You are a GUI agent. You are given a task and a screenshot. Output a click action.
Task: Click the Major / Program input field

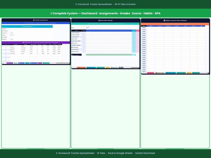click(31, 37)
